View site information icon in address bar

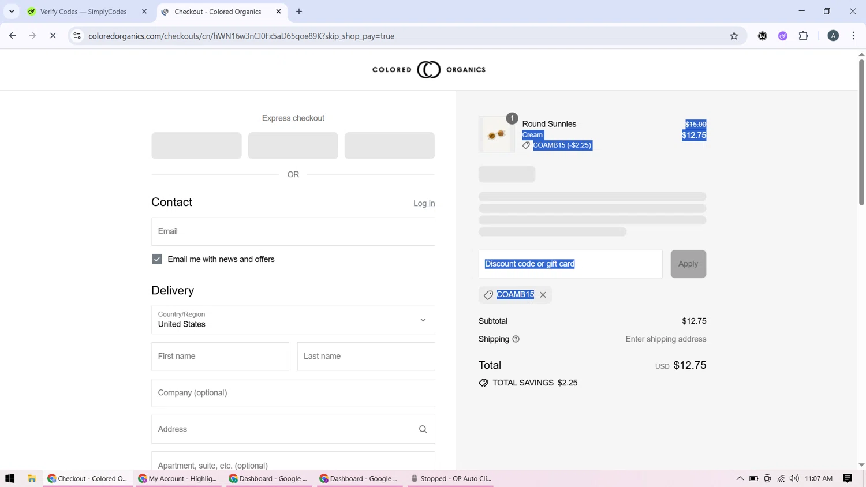tap(77, 36)
